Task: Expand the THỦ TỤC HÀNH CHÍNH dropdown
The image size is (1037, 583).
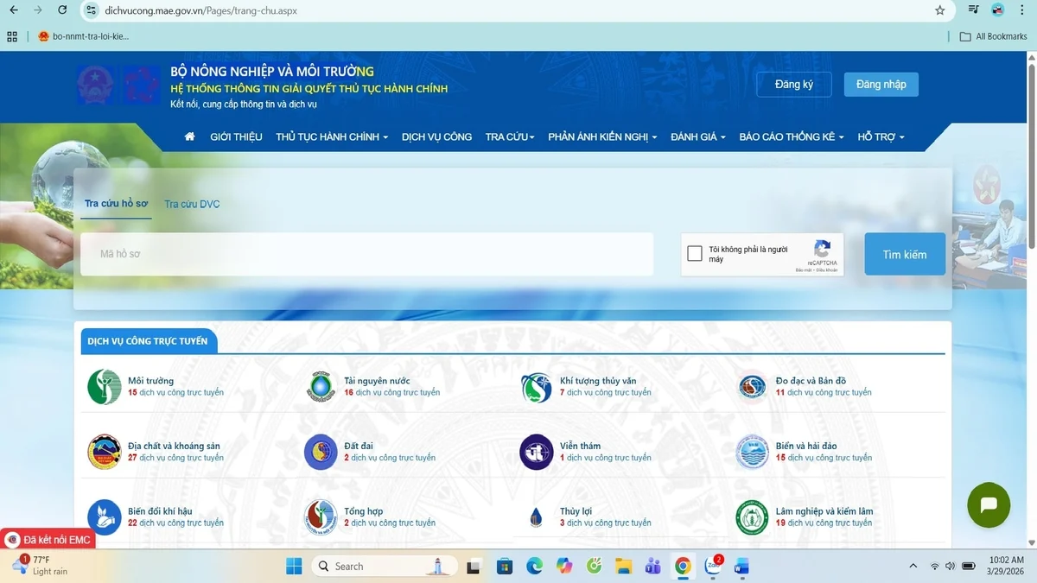Action: pos(332,136)
